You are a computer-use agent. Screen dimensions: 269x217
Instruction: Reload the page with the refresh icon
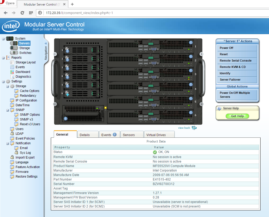point(22,13)
